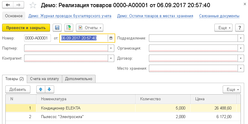Click the post document icon
This screenshot has width=248, height=124.
click(68, 28)
